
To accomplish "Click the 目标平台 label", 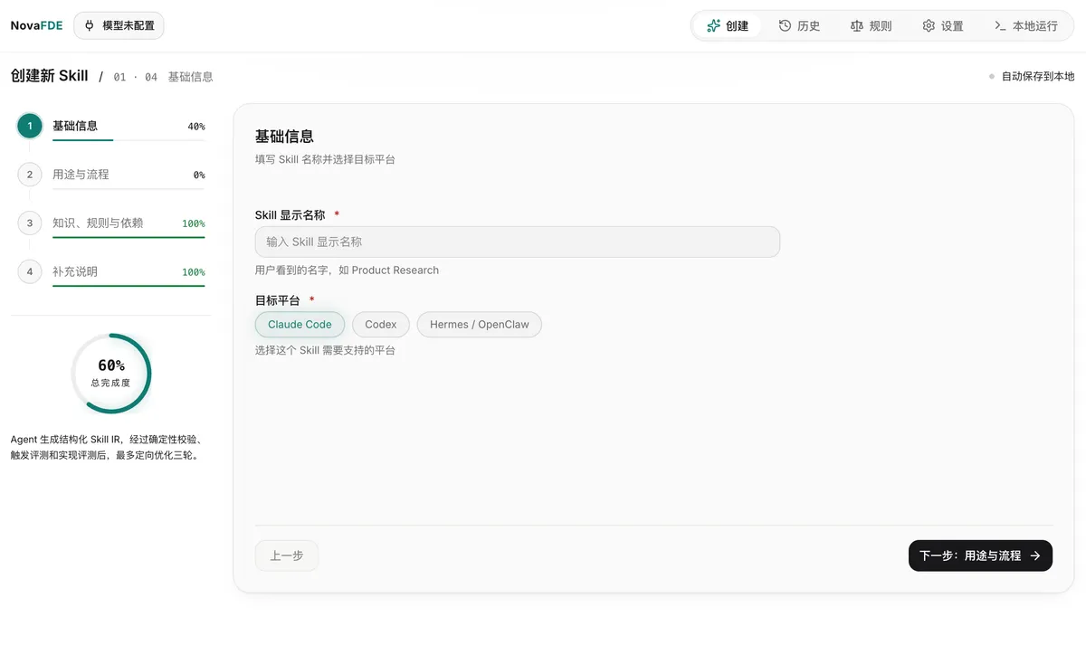I will point(278,300).
